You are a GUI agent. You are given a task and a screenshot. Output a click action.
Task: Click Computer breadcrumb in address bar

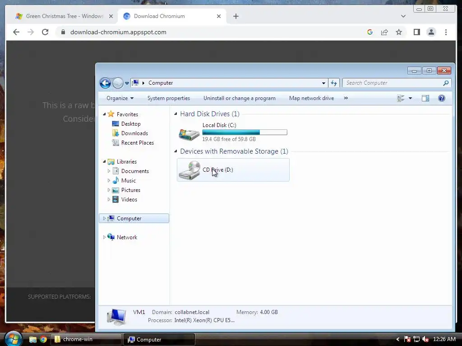click(161, 83)
